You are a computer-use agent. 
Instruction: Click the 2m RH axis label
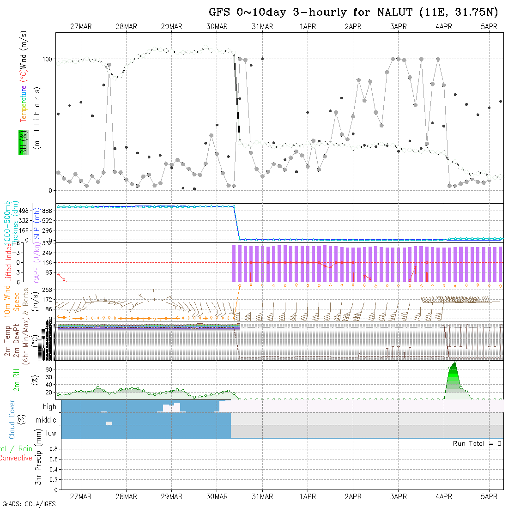coord(17,379)
